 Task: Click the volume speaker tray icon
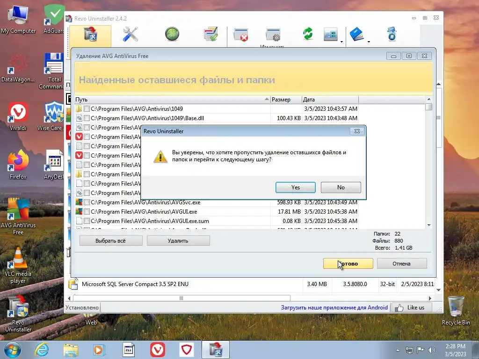[x=431, y=350]
